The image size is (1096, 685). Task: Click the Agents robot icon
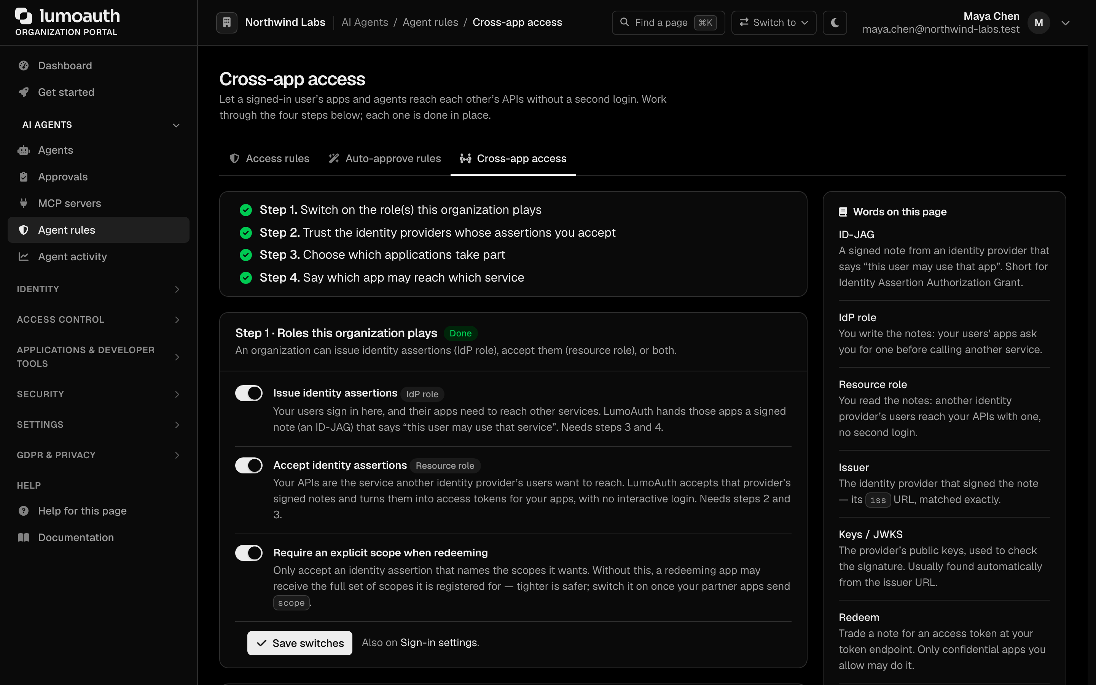pos(24,150)
